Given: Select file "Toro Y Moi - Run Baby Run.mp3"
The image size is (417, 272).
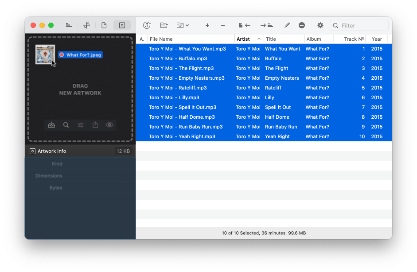Looking at the screenshot, I should click(x=186, y=127).
